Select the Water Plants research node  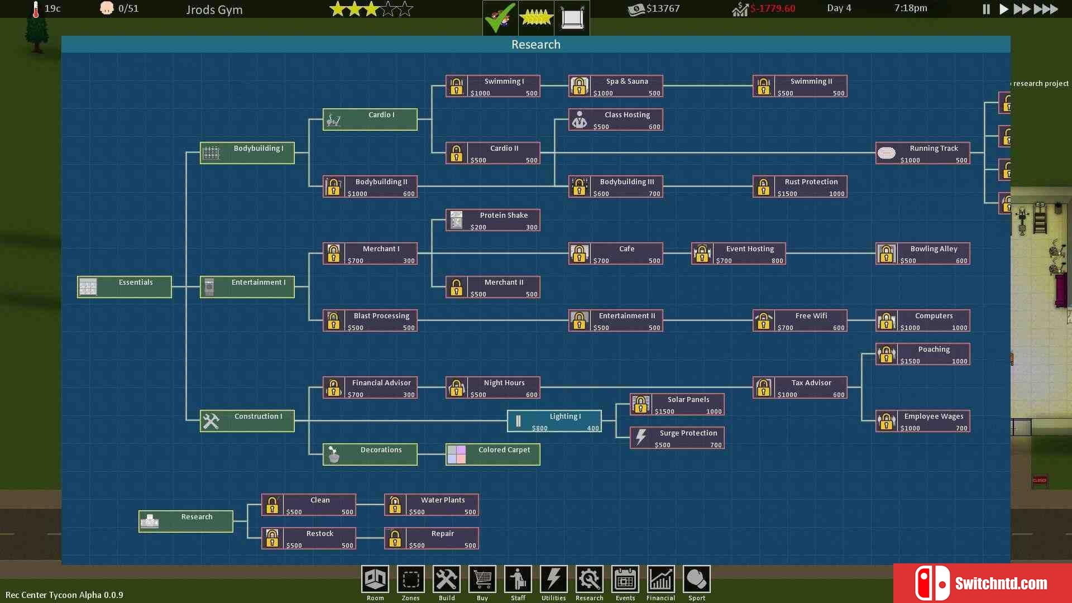pos(431,505)
